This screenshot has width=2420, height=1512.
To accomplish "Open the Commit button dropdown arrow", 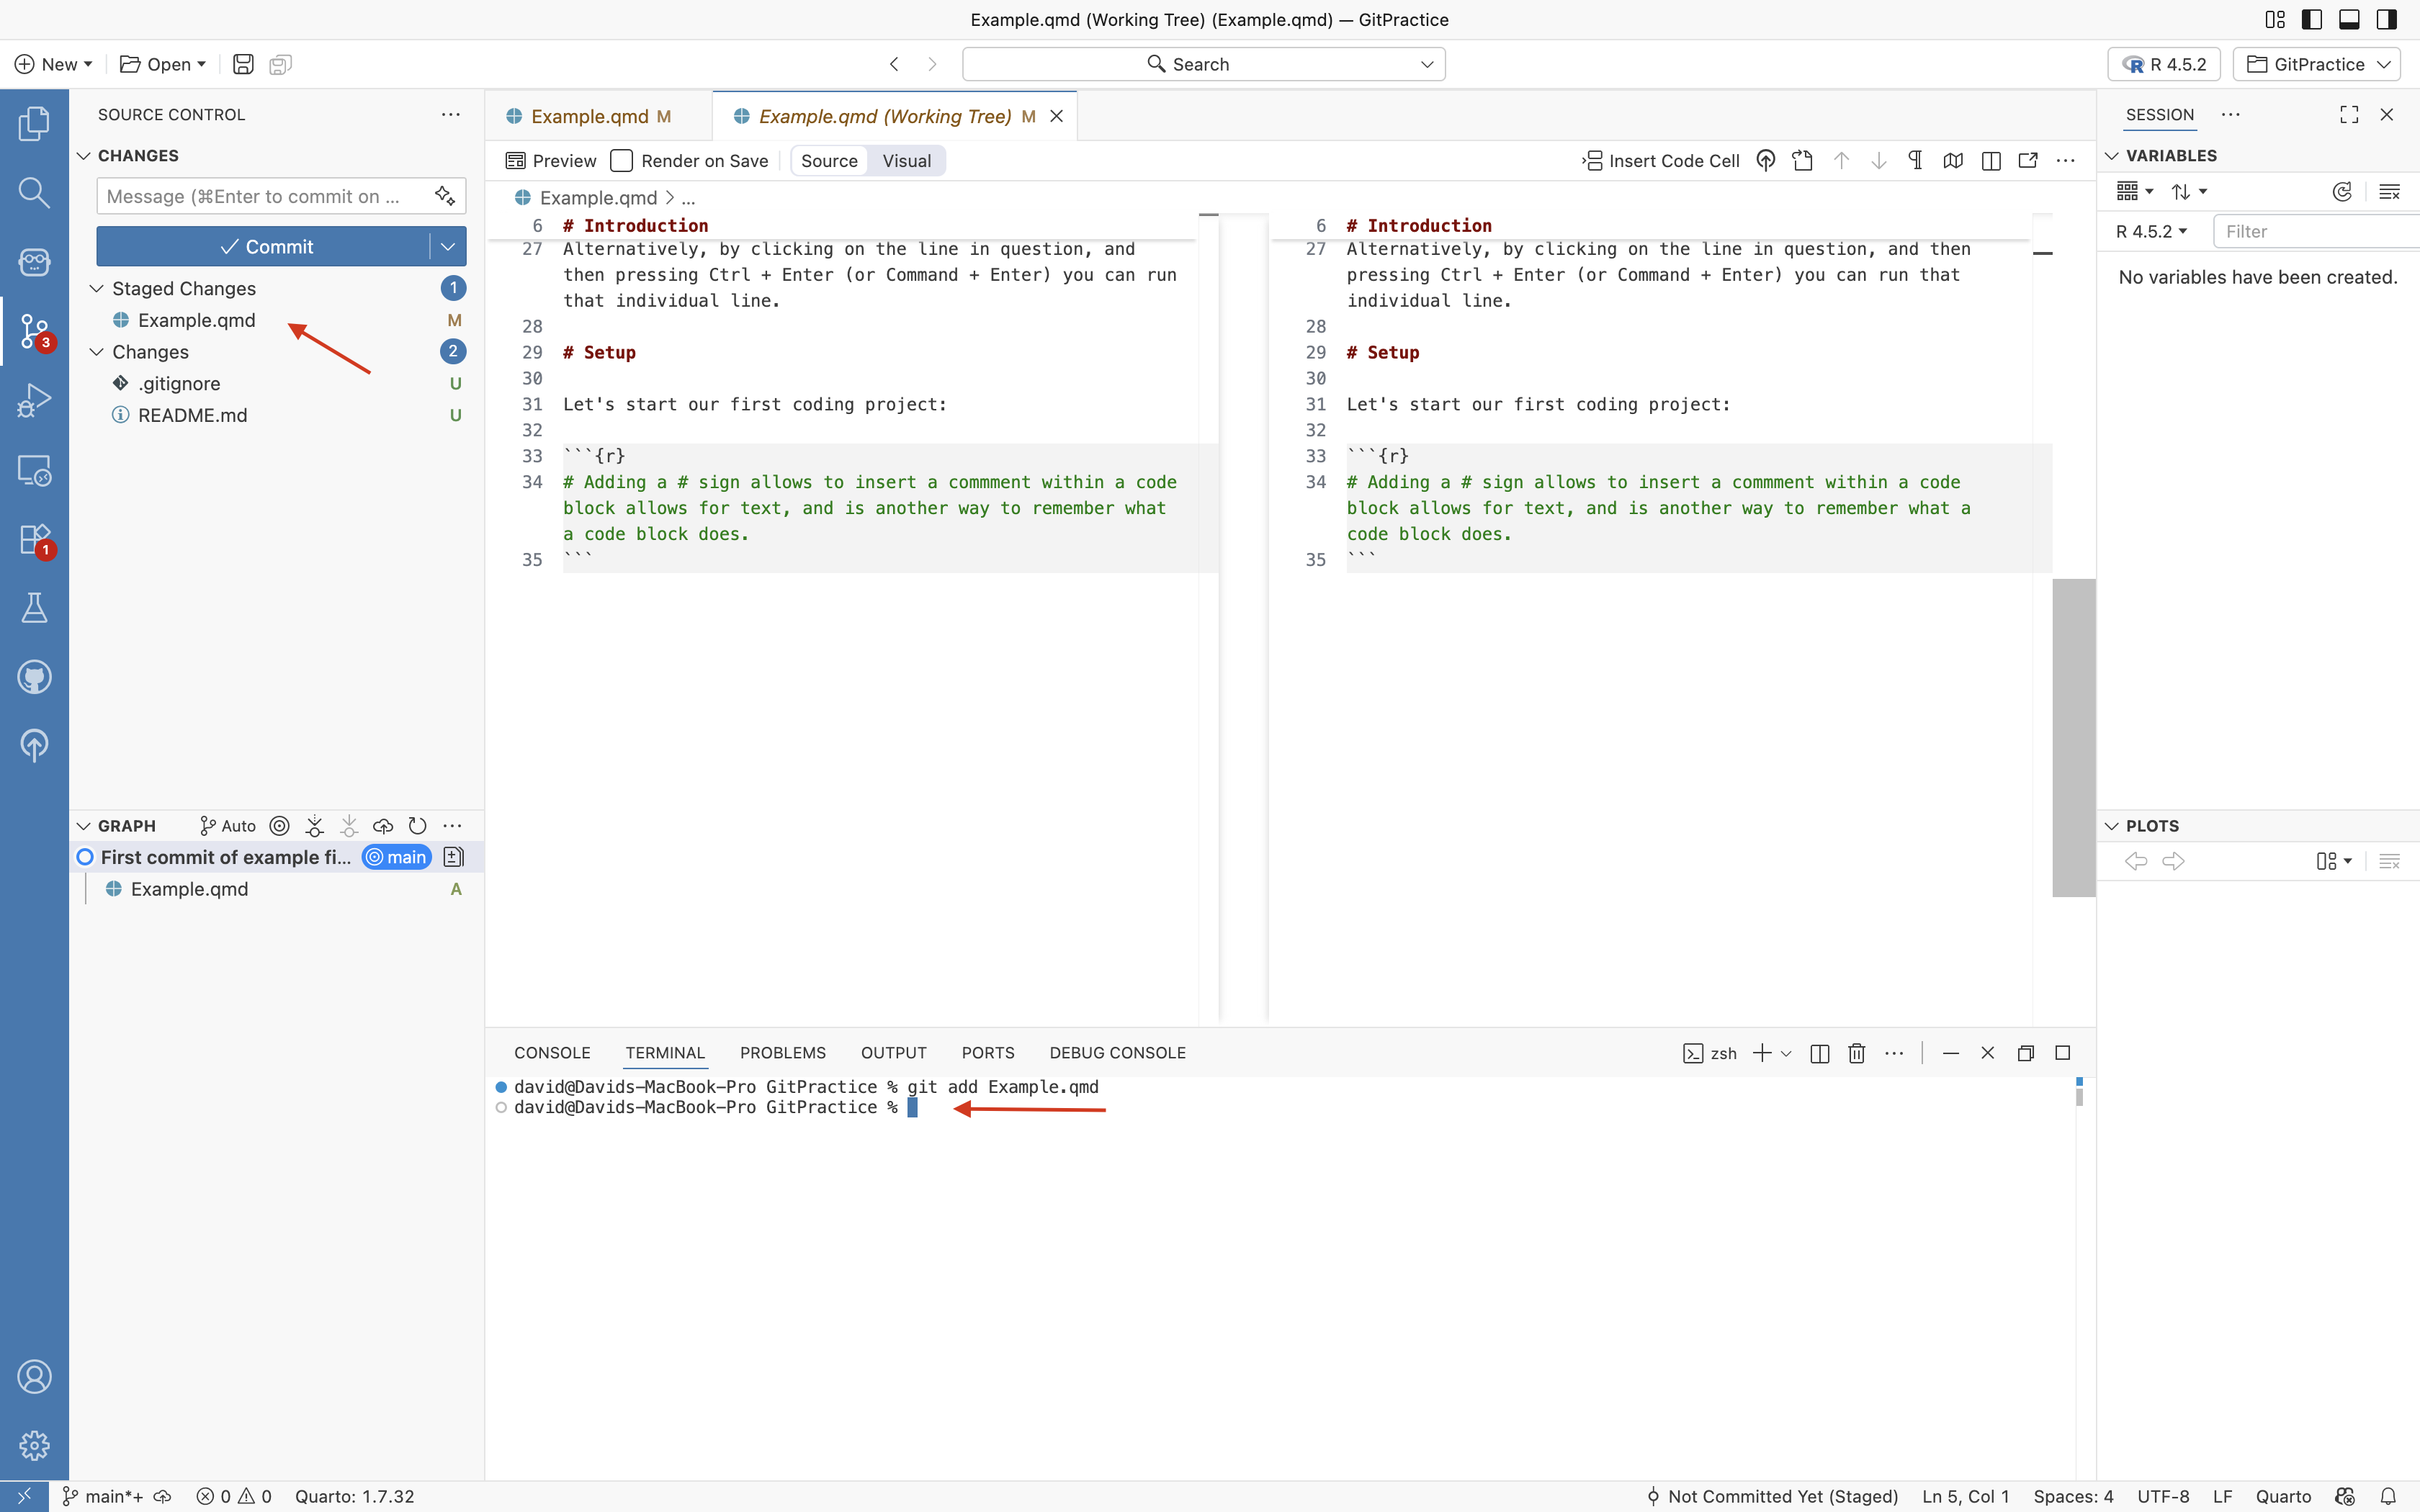I will click(448, 246).
